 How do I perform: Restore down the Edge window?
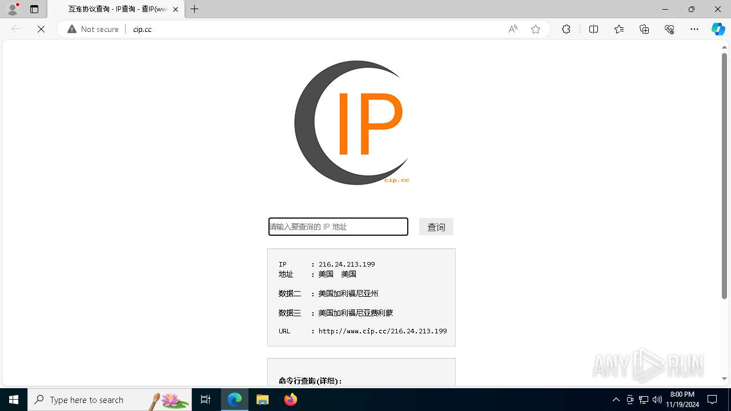pyautogui.click(x=692, y=9)
